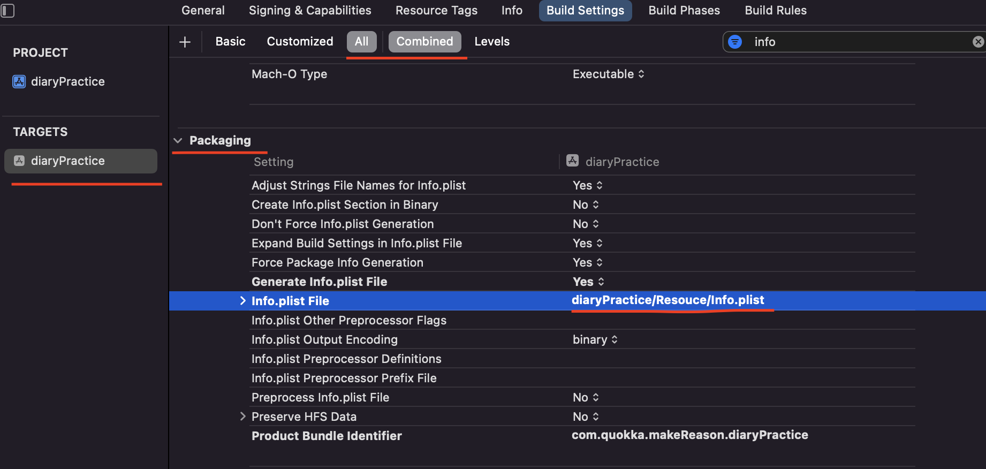Show Customized build settings

point(300,42)
